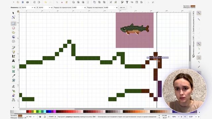Click the Print document icon
Viewport: 212px width, 119px height.
[x=27, y=2]
